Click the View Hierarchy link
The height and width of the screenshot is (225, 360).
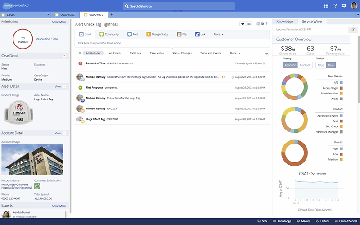[22, 188]
